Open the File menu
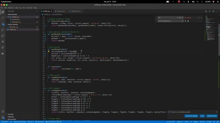The width and height of the screenshot is (220, 123). click(x=2, y=8)
